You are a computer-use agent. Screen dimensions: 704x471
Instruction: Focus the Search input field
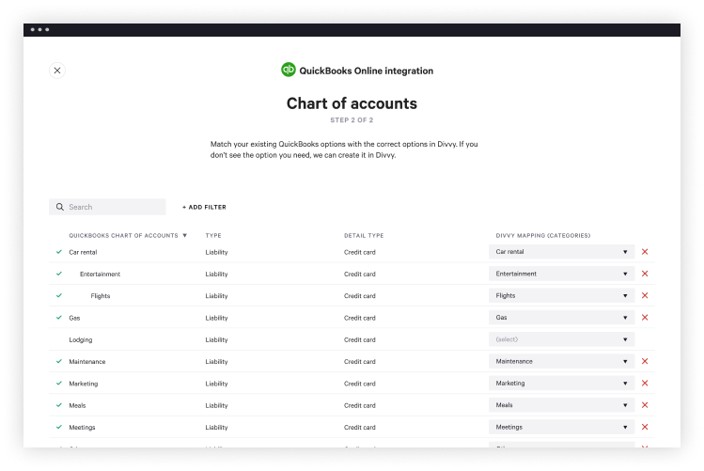[x=107, y=207]
